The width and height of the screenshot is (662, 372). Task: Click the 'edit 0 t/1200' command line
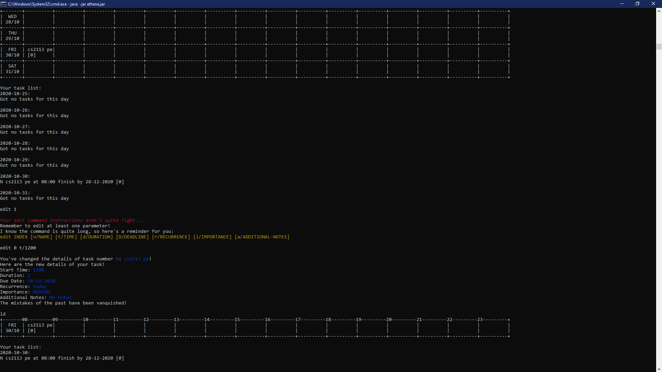18,248
